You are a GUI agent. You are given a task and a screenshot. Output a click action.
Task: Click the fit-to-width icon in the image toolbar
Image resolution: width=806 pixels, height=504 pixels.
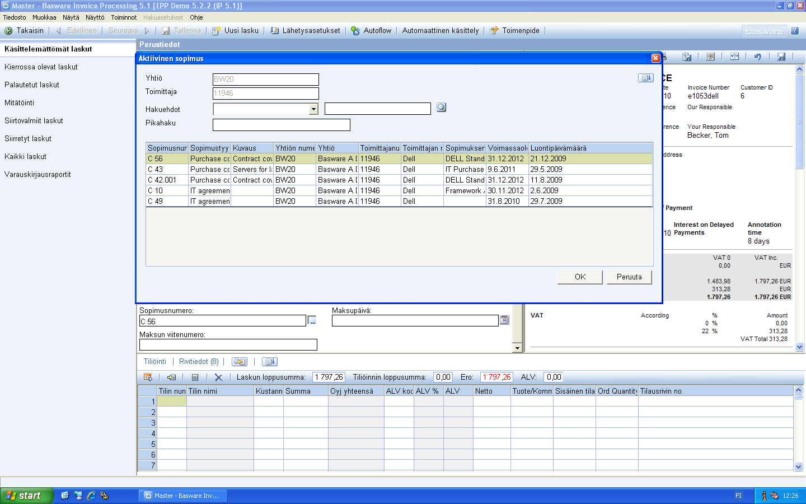click(734, 57)
